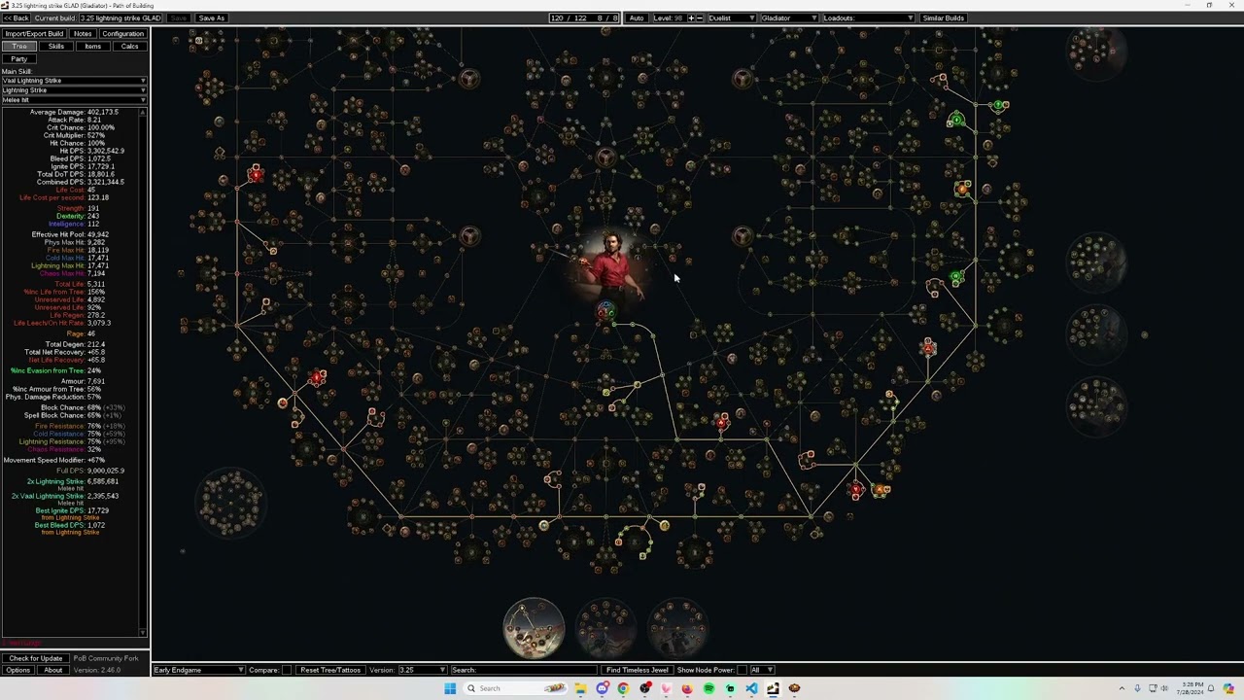The width and height of the screenshot is (1244, 700).
Task: Increase level with the plus button
Action: [x=692, y=18]
